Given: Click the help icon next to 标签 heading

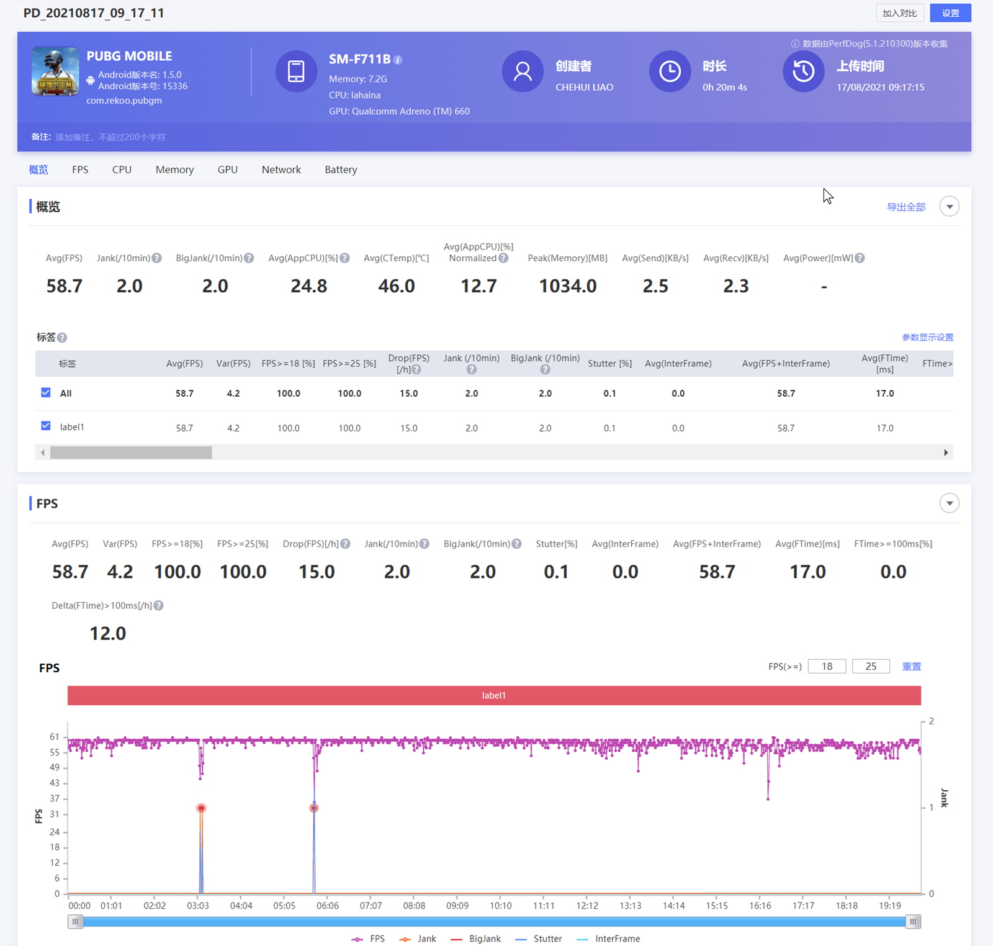Looking at the screenshot, I should coord(62,338).
